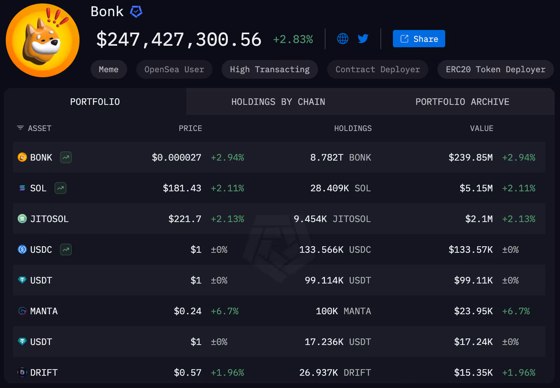Select the Meme tag

[109, 70]
